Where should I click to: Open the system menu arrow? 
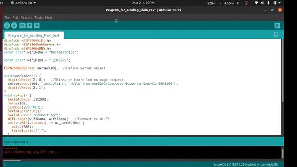pos(279,3)
